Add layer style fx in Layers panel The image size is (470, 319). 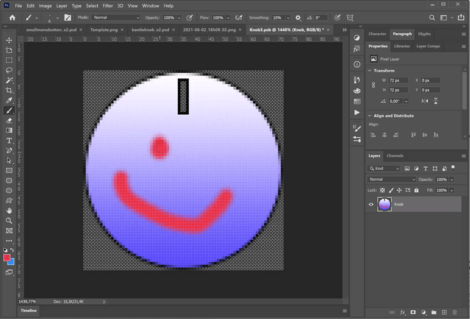pyautogui.click(x=403, y=313)
